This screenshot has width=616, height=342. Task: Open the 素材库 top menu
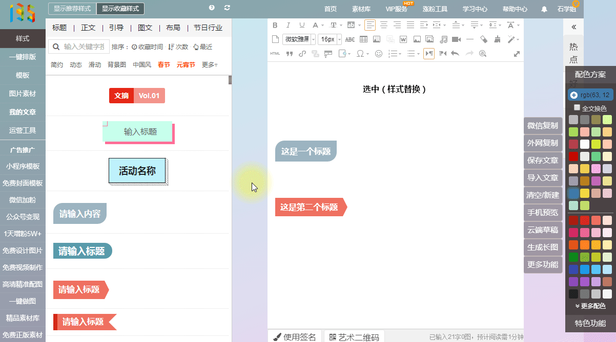pyautogui.click(x=361, y=9)
